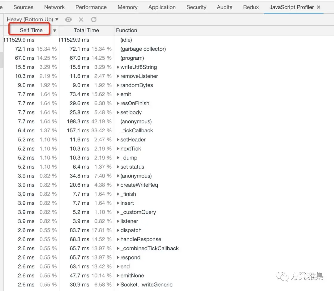This screenshot has width=334, height=291.
Task: Select the _tickCallback function name
Action: (137, 131)
